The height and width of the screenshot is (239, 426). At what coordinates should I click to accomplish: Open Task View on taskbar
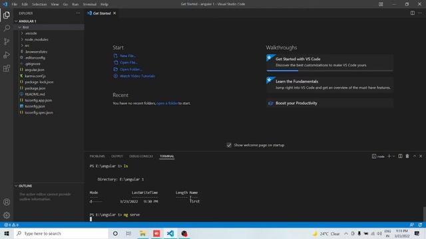[128, 234]
